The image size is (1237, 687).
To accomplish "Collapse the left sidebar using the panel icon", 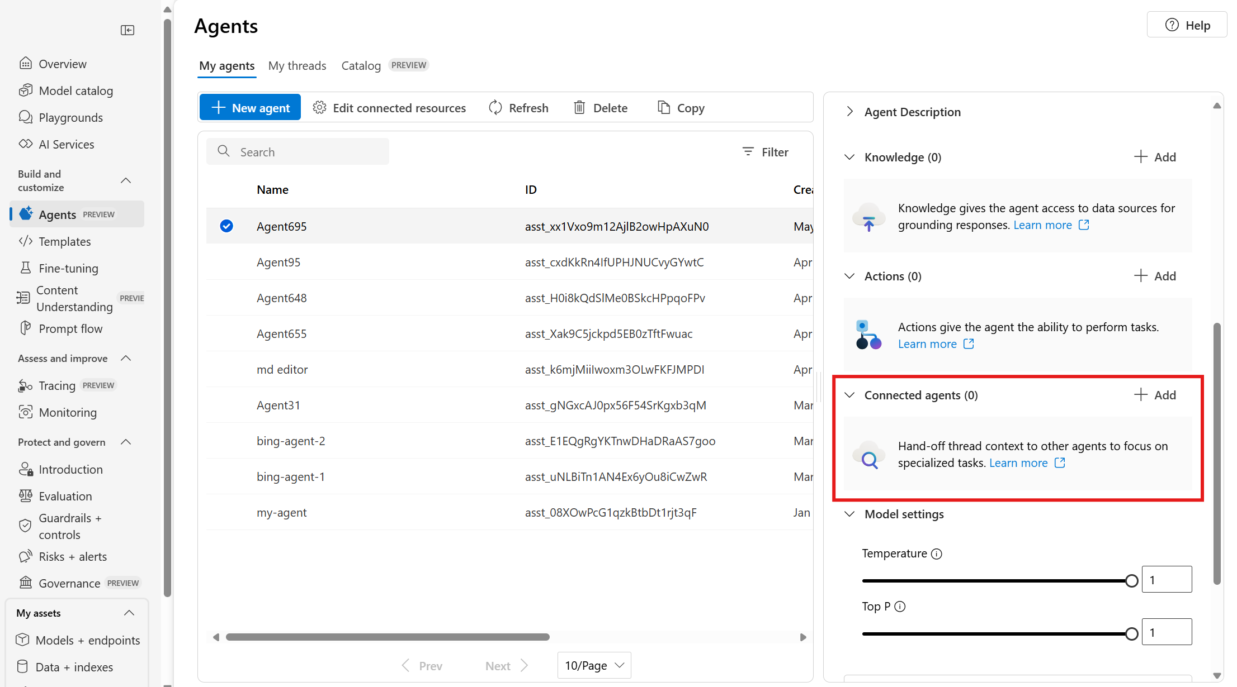I will [128, 30].
